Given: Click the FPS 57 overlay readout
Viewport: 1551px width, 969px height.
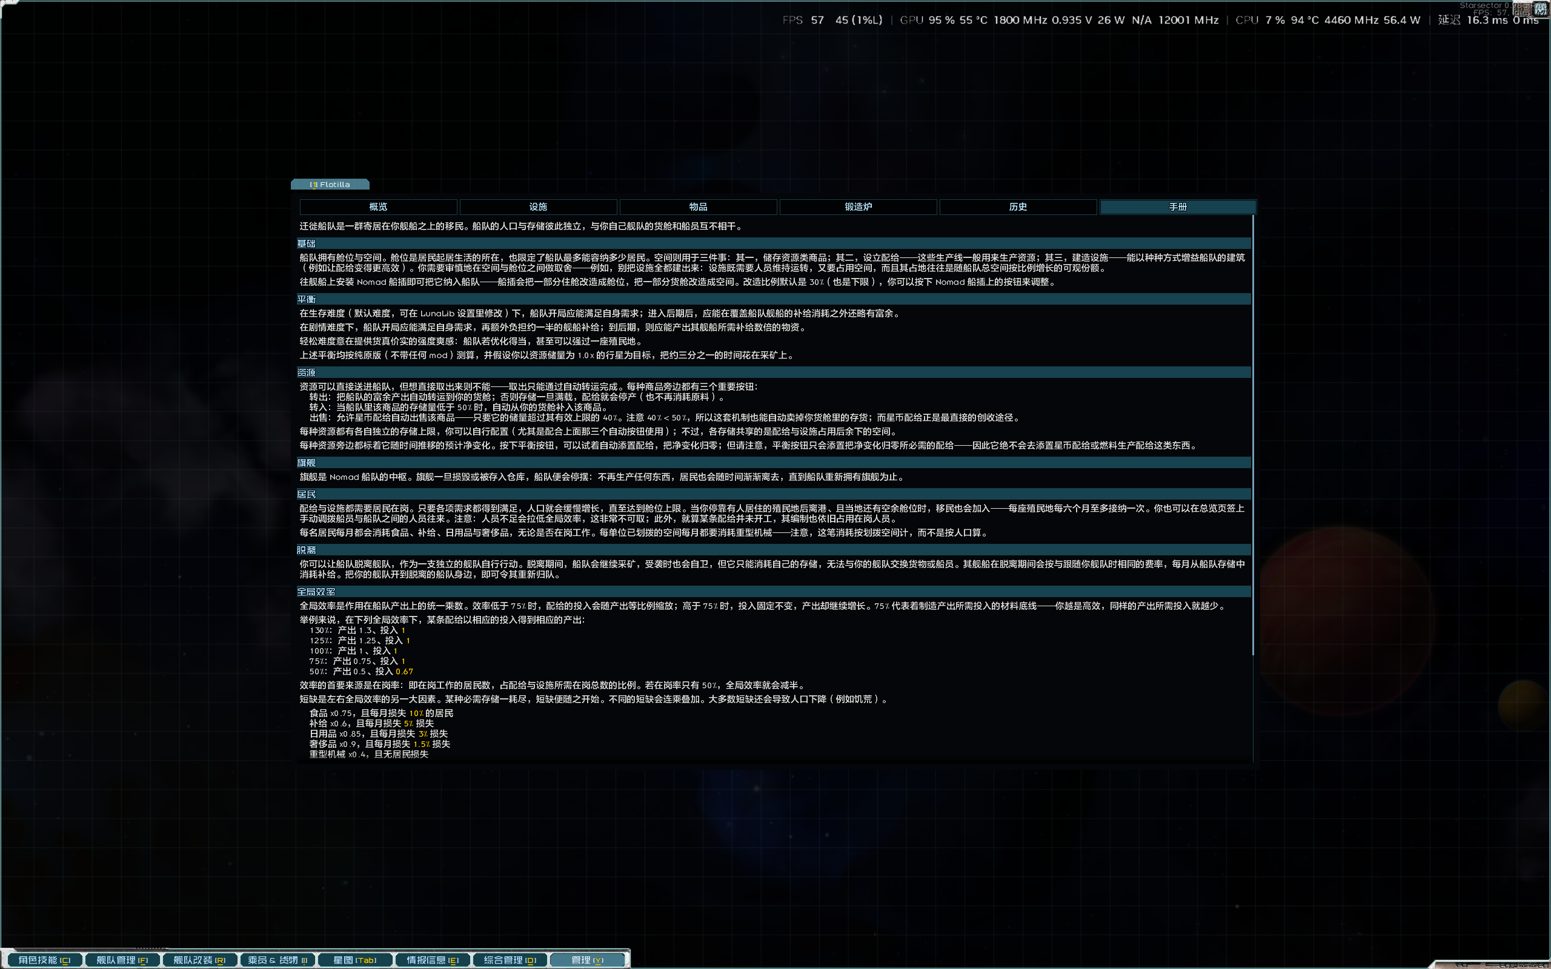Looking at the screenshot, I should click(803, 20).
